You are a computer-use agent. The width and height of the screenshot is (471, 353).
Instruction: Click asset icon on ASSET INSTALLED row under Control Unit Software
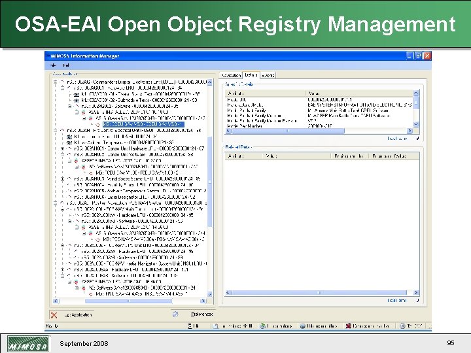[x=77, y=161]
